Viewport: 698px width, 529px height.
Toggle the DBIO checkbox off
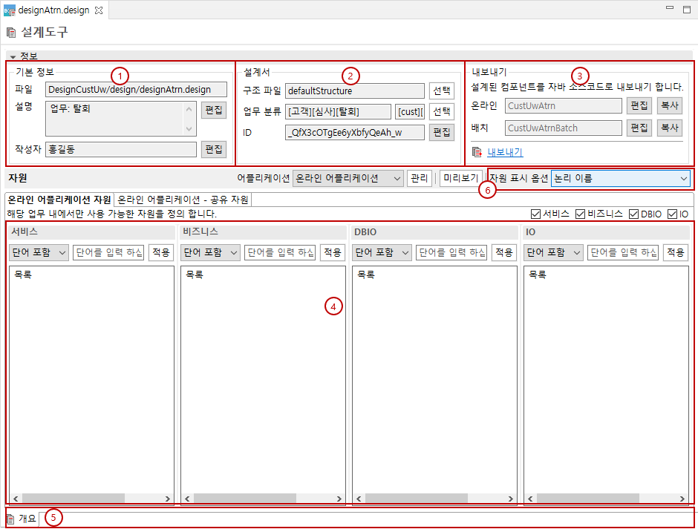(632, 214)
